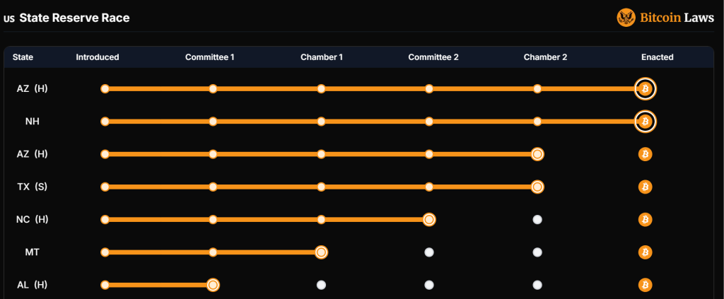Click the Enacted column header
The image size is (724, 299).
657,57
